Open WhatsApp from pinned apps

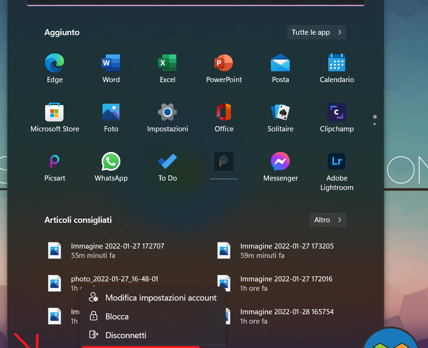click(111, 167)
